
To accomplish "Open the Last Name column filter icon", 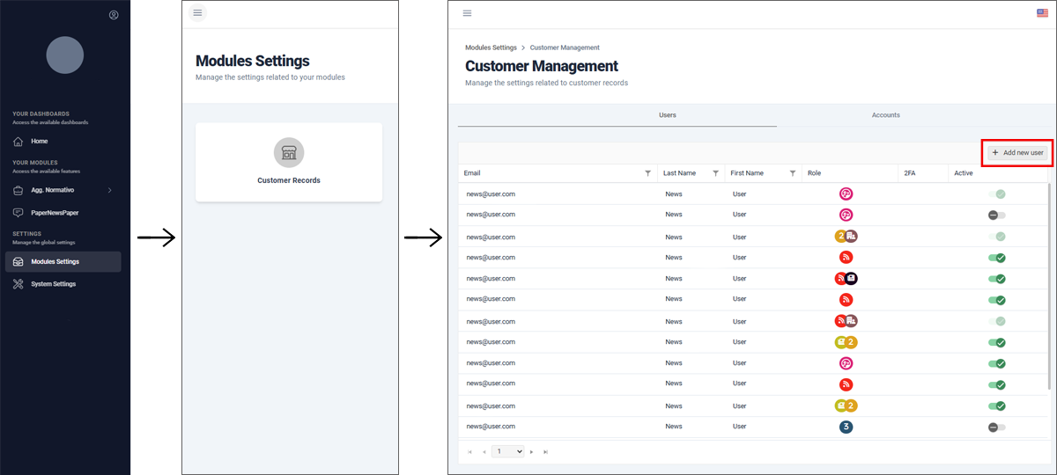I will click(x=715, y=173).
